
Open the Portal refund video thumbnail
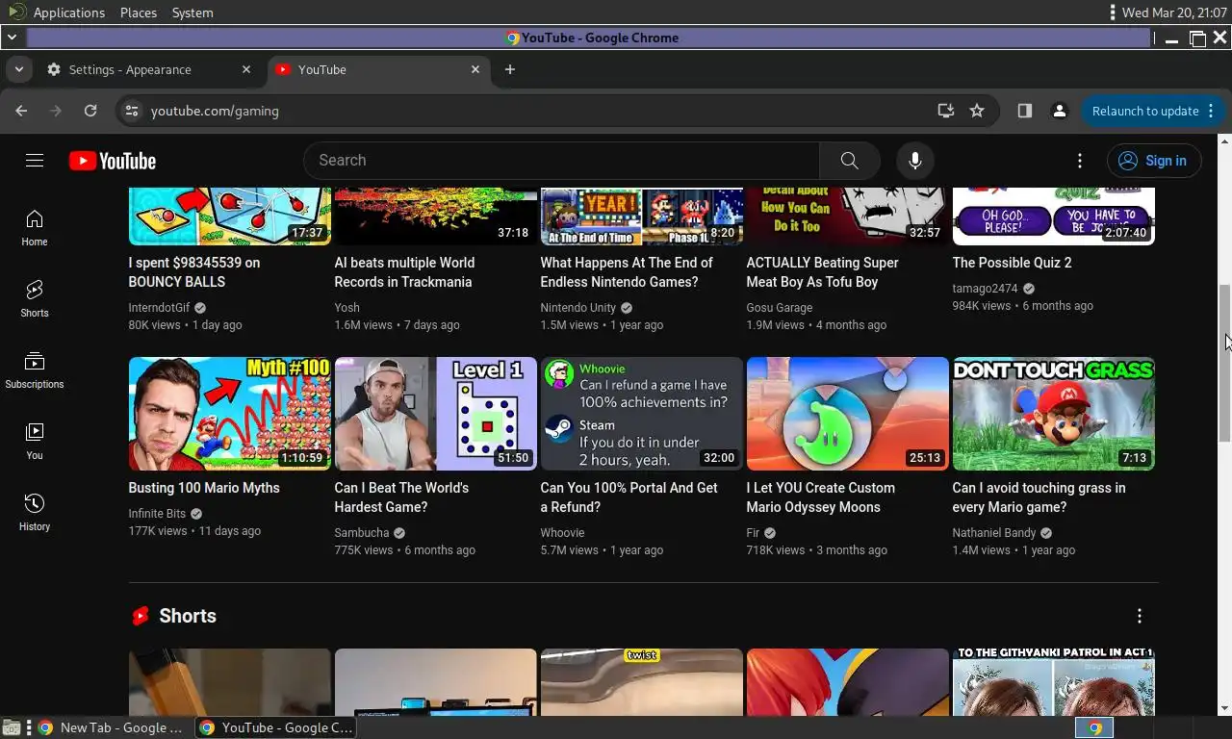(641, 414)
